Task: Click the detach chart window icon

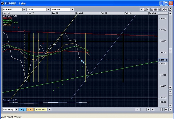Action: click(x=170, y=9)
